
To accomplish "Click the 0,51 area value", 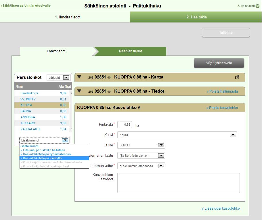I will coord(63,99).
